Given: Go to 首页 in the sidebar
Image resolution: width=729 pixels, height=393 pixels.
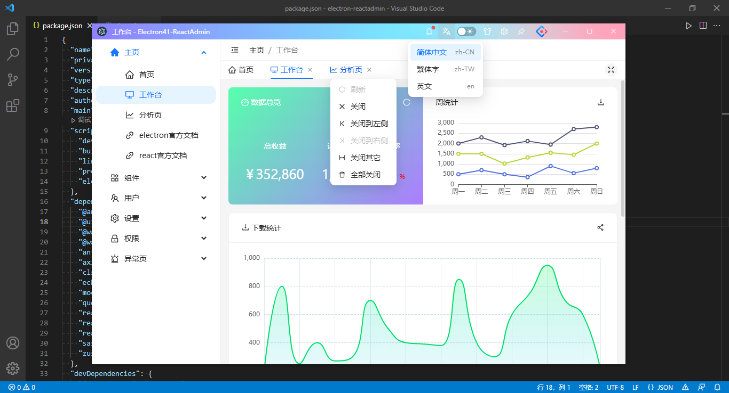Looking at the screenshot, I should point(156,75).
